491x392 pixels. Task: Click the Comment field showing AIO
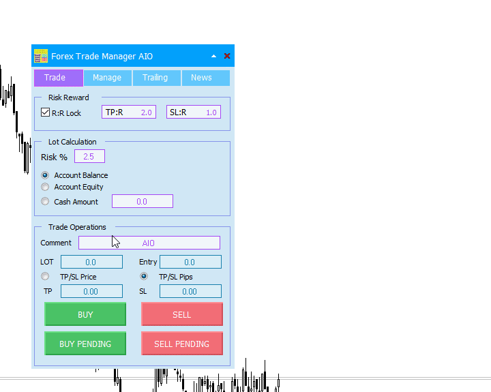(149, 243)
